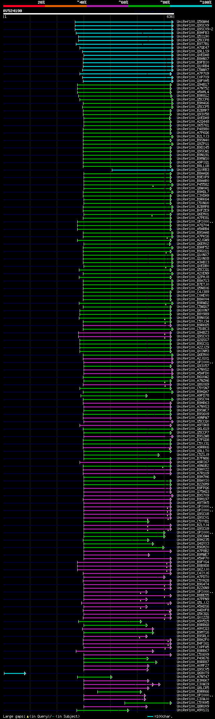This screenshot has height=719, width=215.
Task: Select the UniRef100_Q8RUV9 label
Action: click(x=193, y=706)
